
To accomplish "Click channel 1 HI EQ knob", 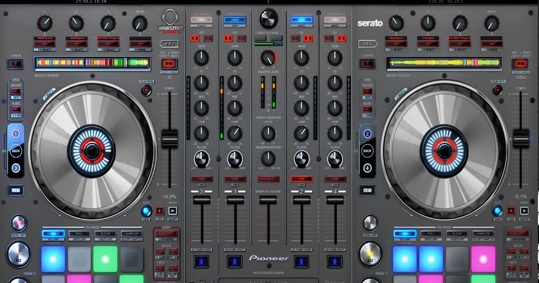I will pos(235,83).
